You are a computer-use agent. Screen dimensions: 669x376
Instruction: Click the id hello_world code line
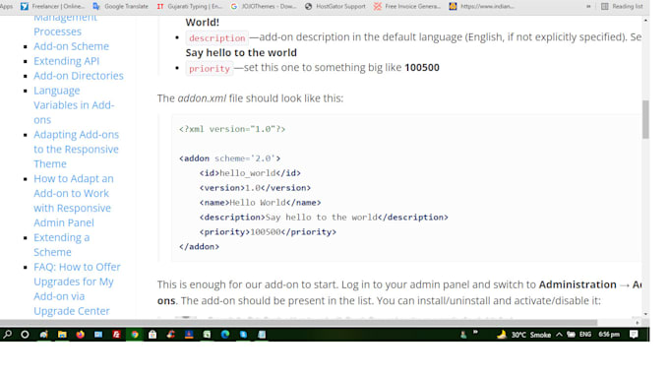tap(250, 173)
